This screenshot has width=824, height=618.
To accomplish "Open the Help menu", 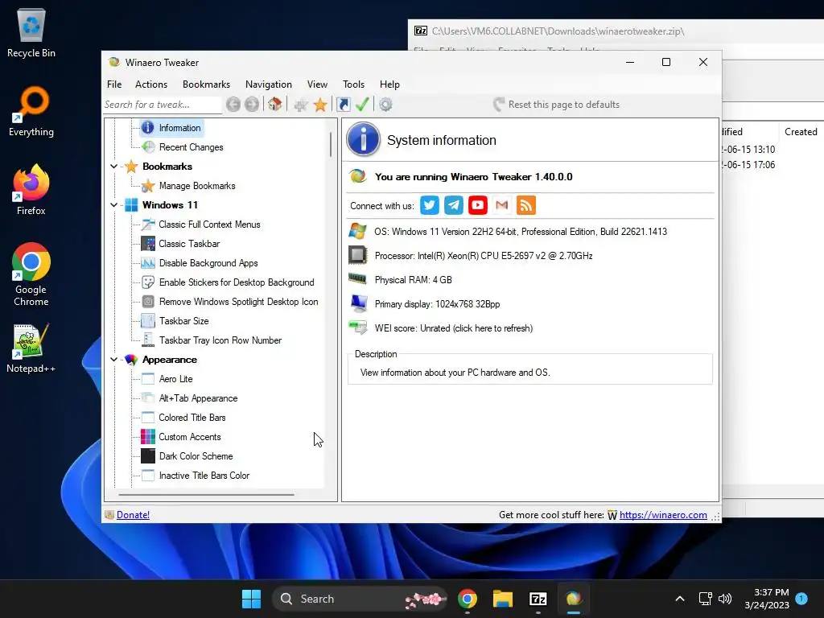I will 390,84.
